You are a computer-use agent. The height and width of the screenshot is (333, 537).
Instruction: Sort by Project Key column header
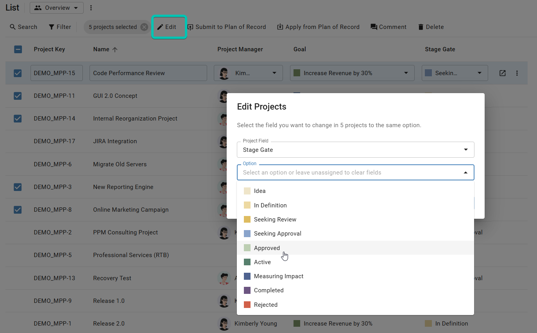49,49
